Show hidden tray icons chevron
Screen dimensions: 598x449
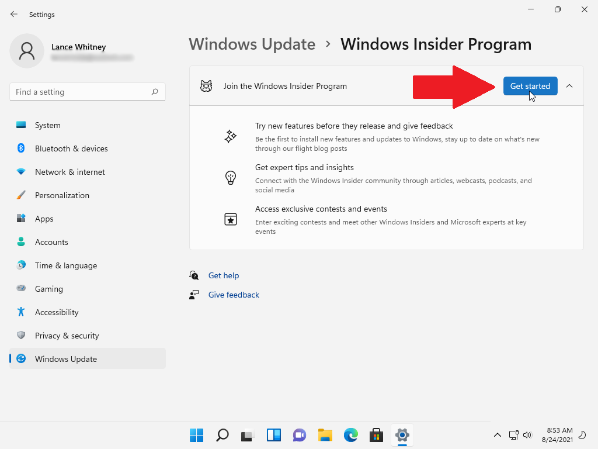point(498,435)
